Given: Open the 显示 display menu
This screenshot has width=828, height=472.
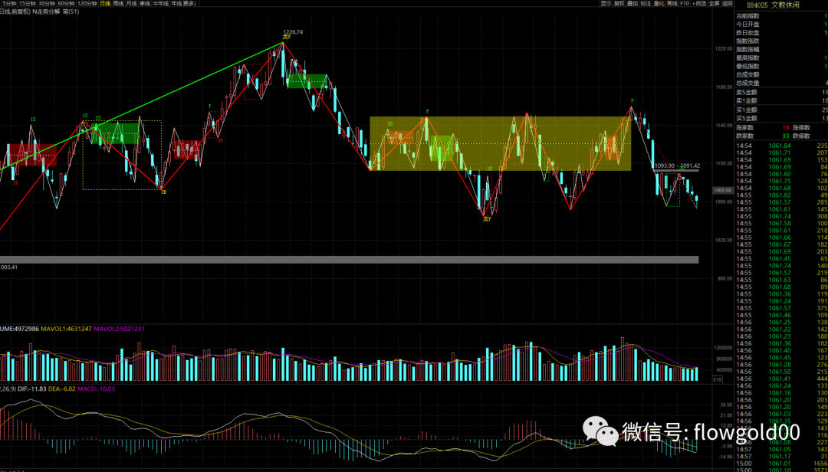Looking at the screenshot, I should click(606, 3).
